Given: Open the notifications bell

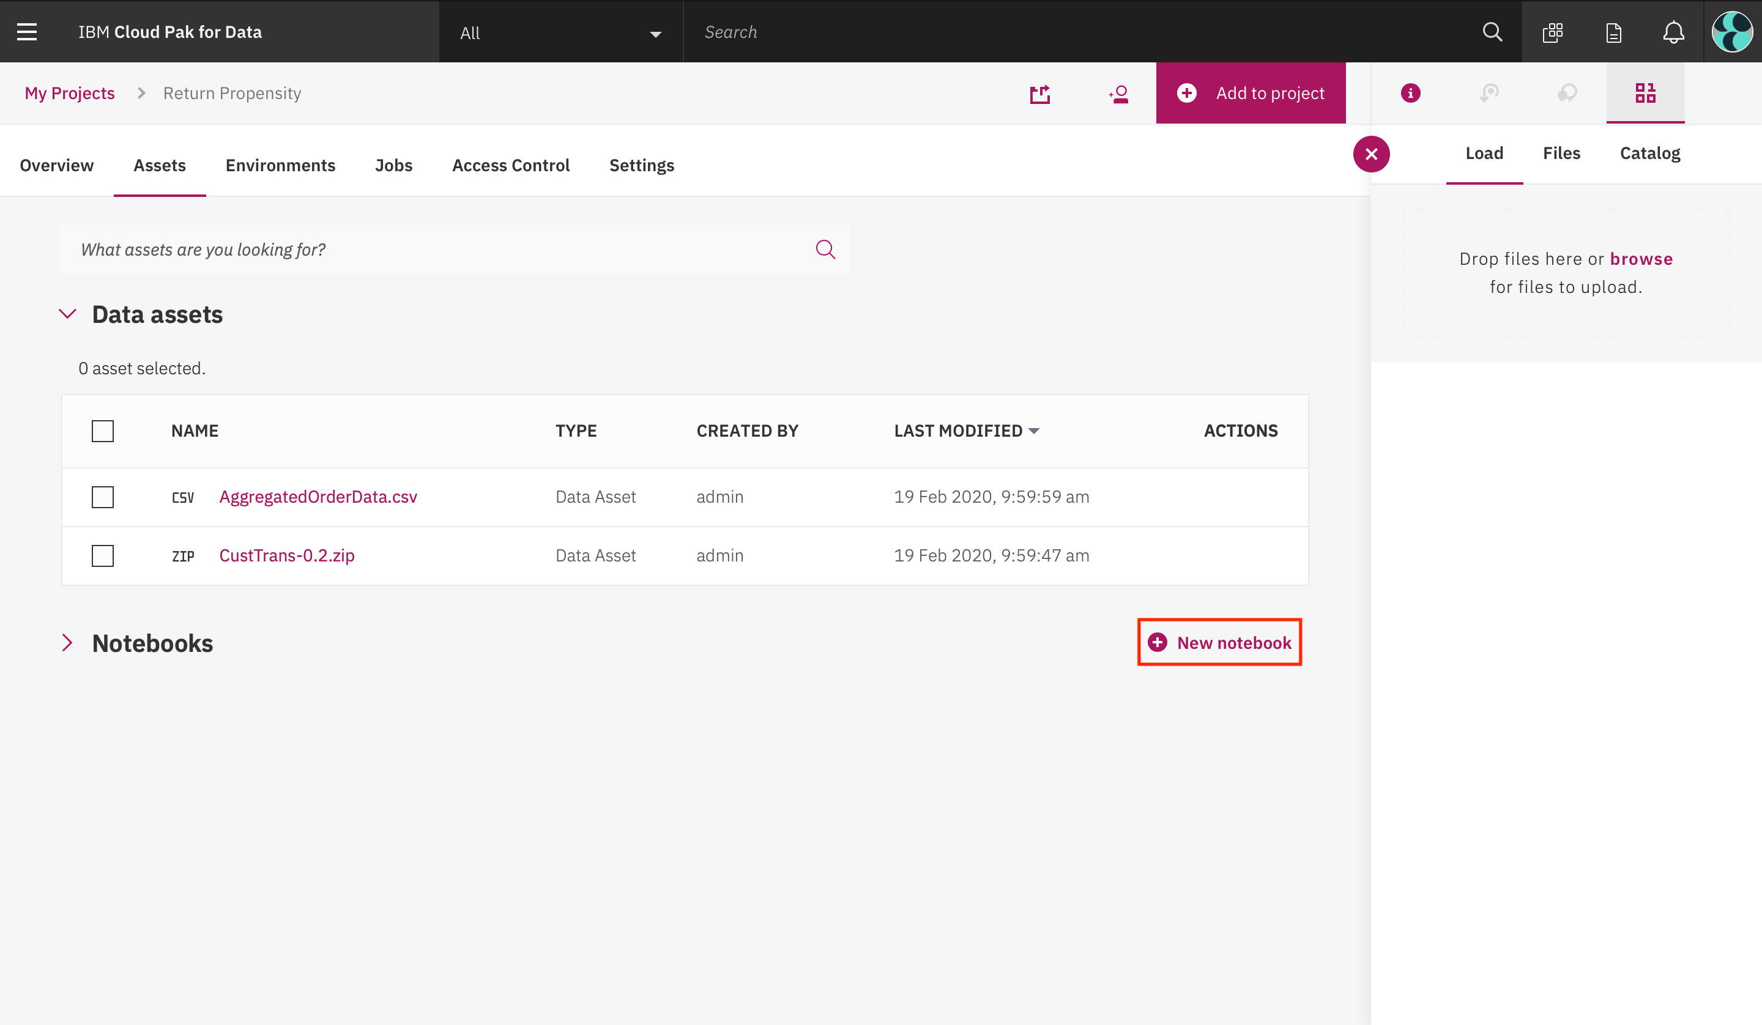Looking at the screenshot, I should pyautogui.click(x=1673, y=32).
